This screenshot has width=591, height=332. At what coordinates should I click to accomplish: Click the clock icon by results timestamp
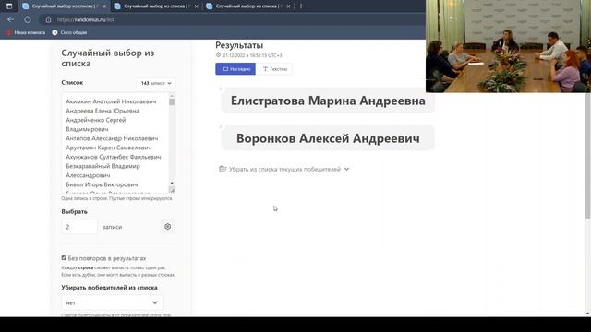(218, 55)
